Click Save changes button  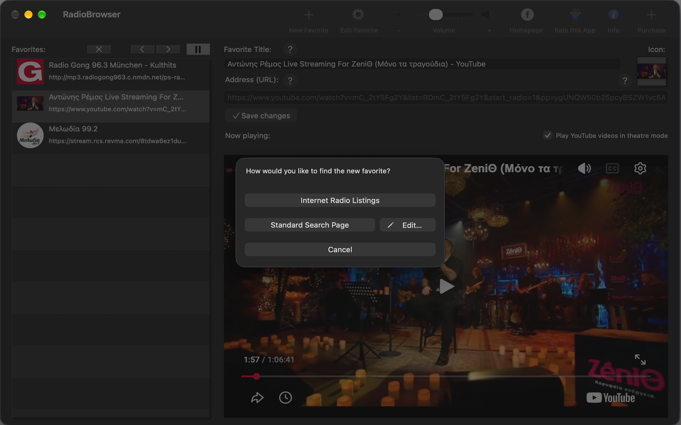261,116
